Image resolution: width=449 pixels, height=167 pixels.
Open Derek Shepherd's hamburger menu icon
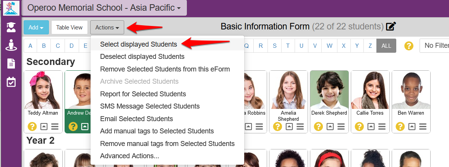pos(341,126)
